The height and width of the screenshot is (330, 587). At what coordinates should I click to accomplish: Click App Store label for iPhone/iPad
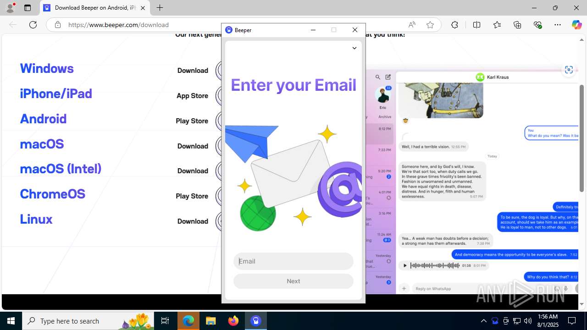tap(192, 96)
